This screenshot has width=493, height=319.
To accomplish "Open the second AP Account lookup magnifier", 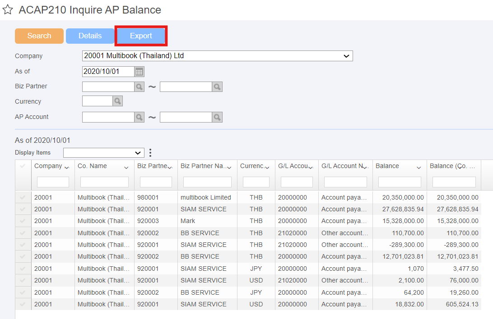I will [217, 117].
